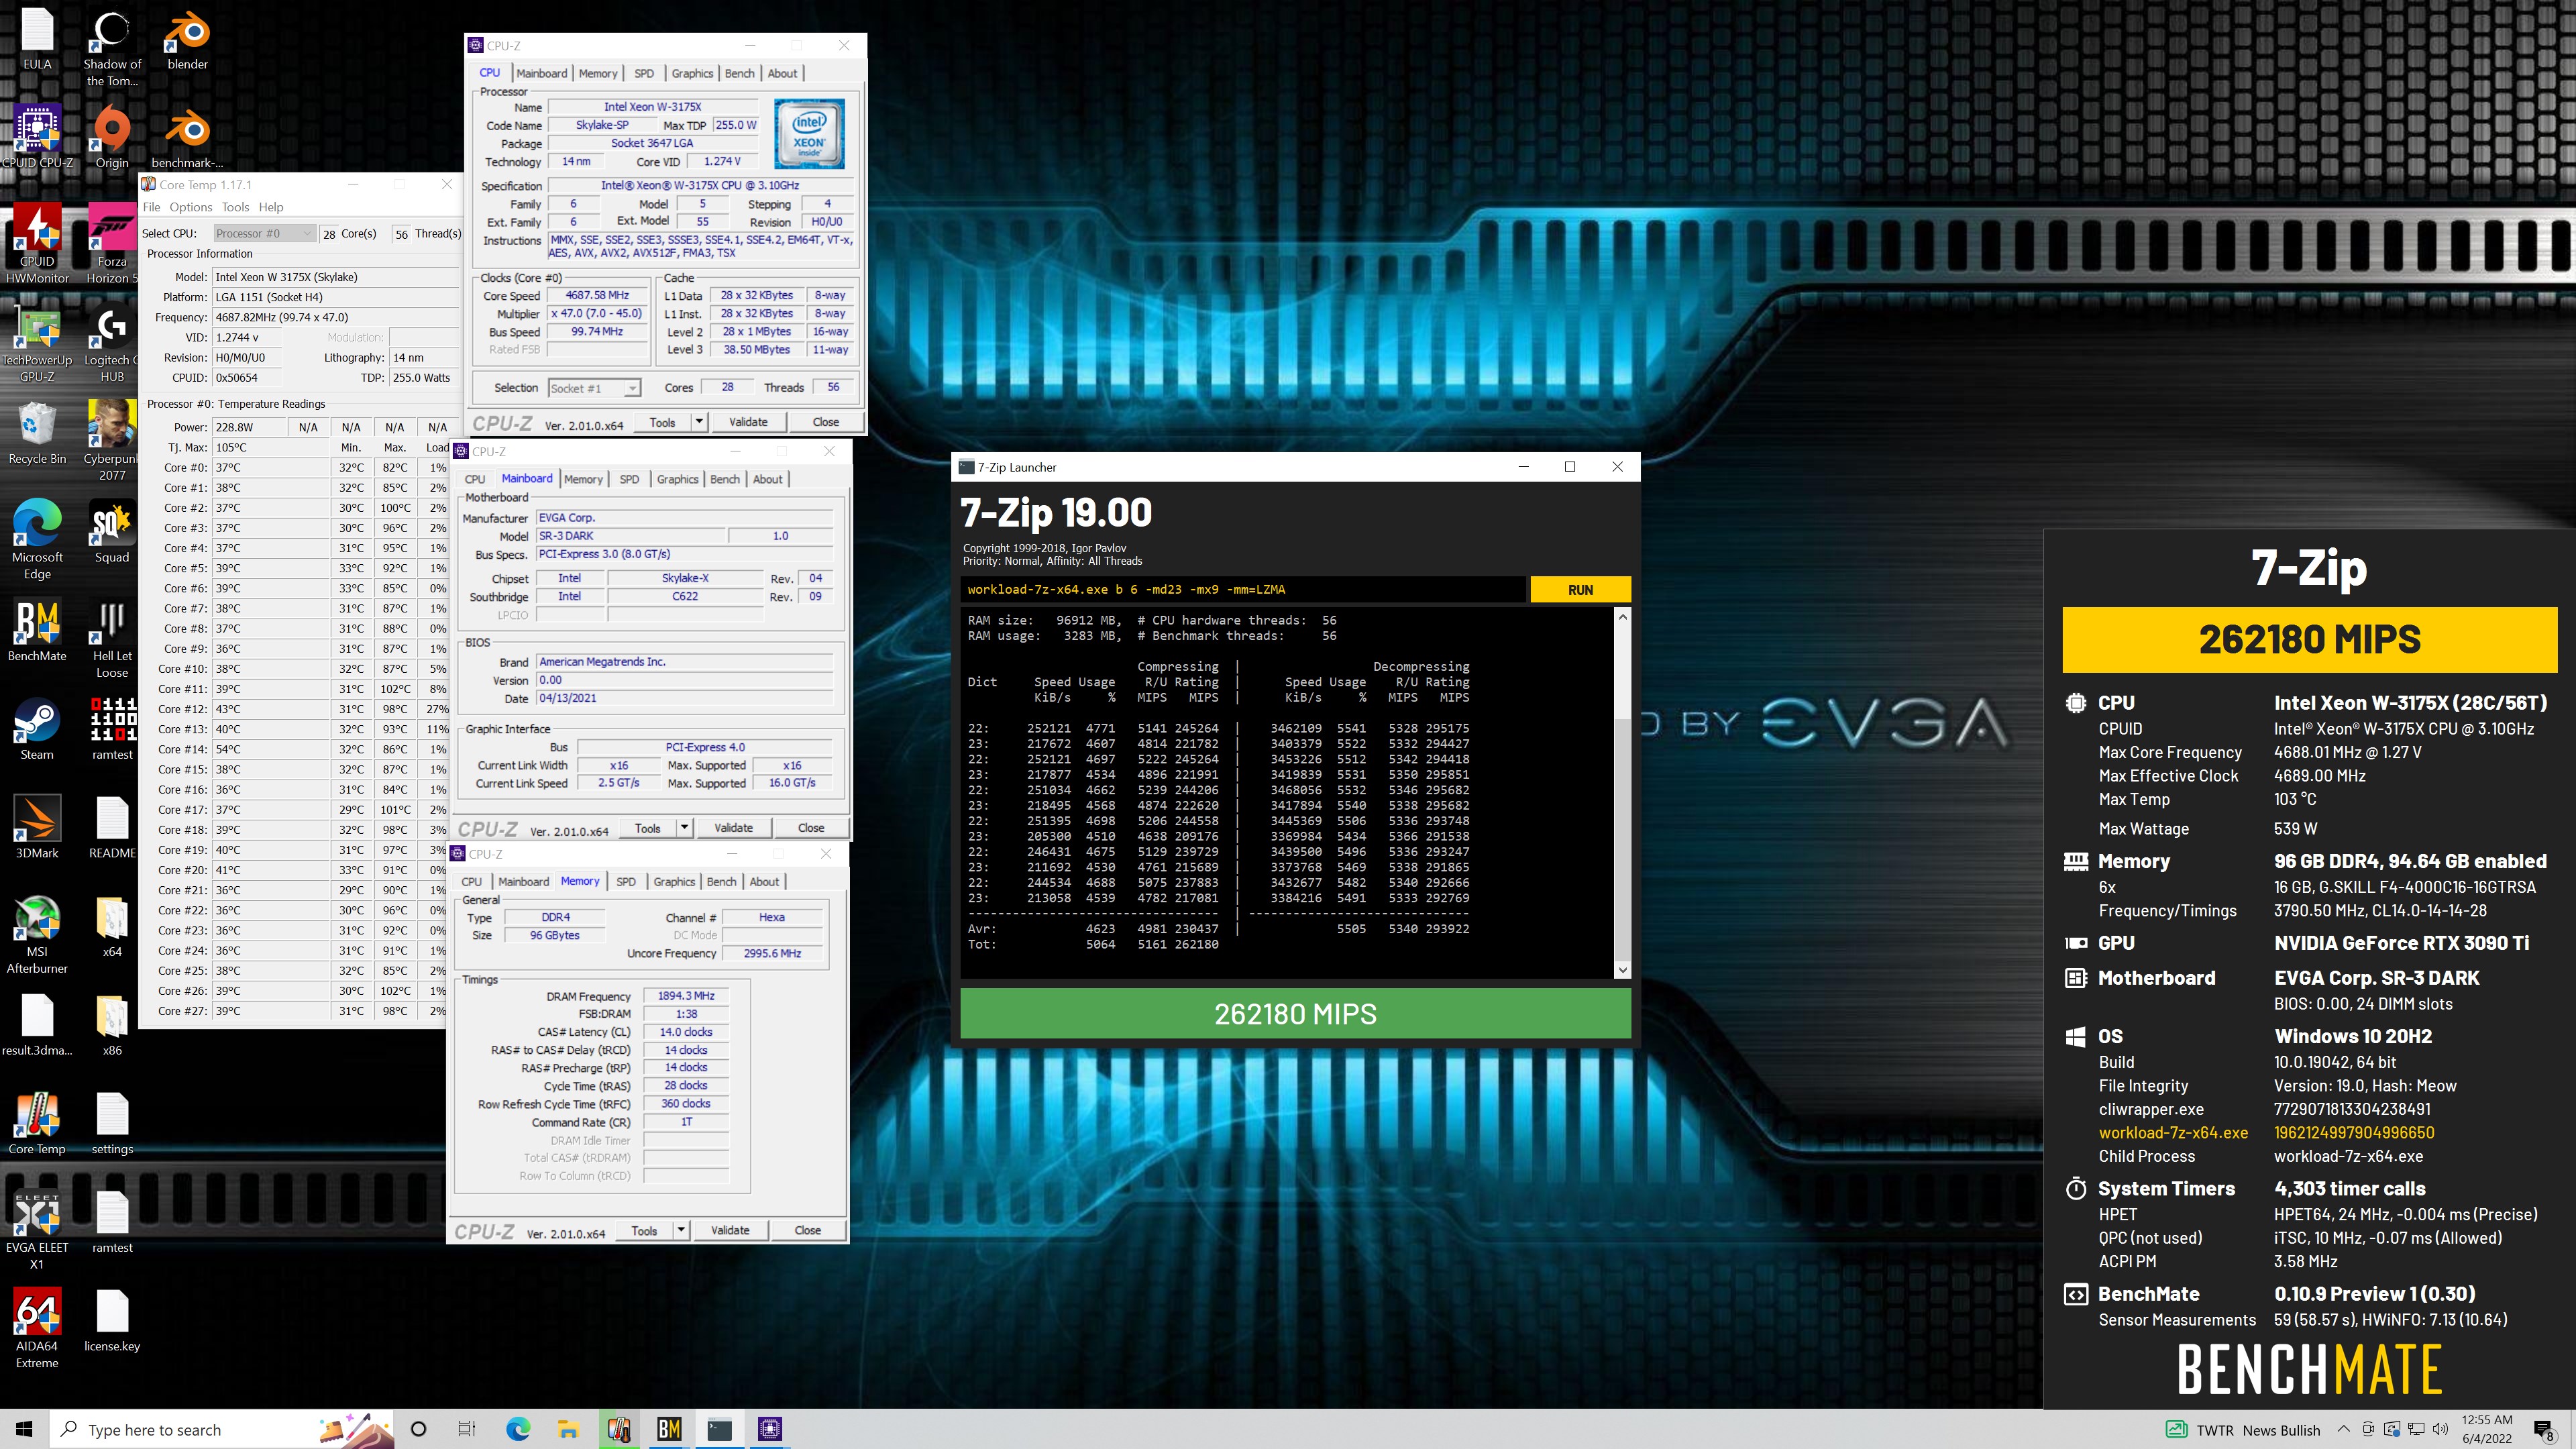Launch Cyberpunk 2077 desktop shortcut
2576x1449 pixels.
[x=112, y=441]
